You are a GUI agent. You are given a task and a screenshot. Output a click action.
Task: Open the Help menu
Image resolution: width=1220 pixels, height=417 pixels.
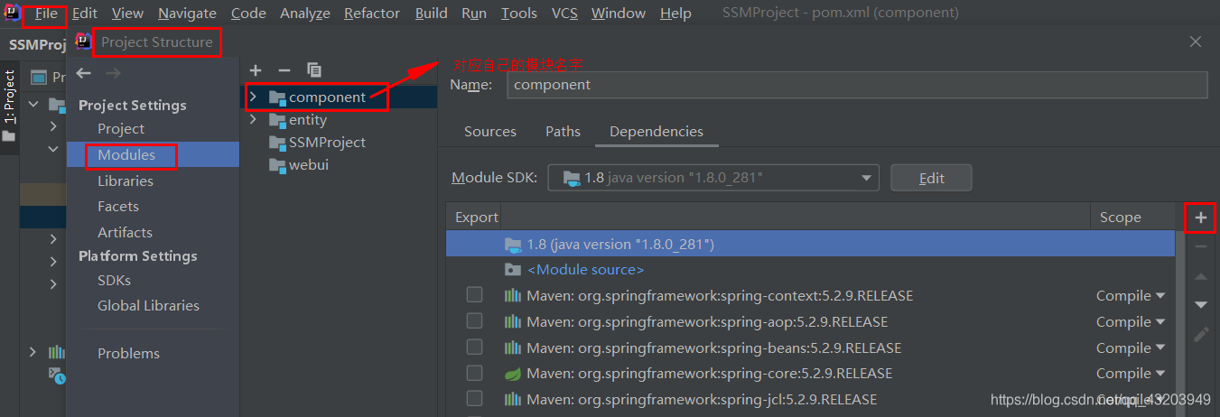pos(675,14)
